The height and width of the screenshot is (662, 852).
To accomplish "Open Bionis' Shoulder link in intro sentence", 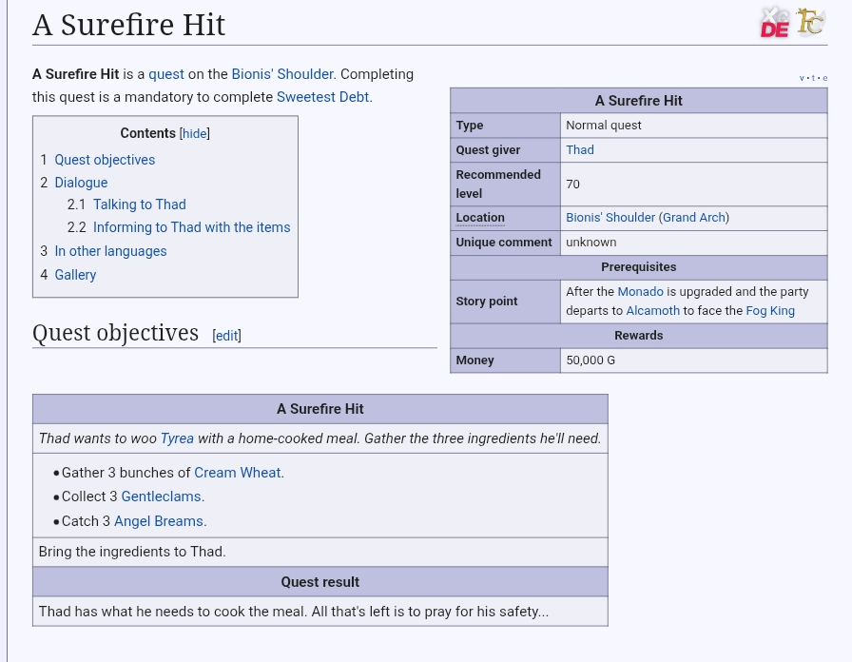I will tap(282, 74).
